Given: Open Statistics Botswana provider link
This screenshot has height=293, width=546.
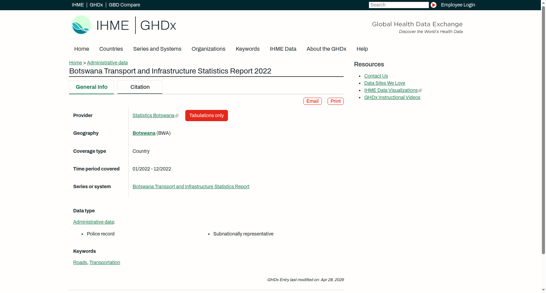Looking at the screenshot, I should click(153, 115).
